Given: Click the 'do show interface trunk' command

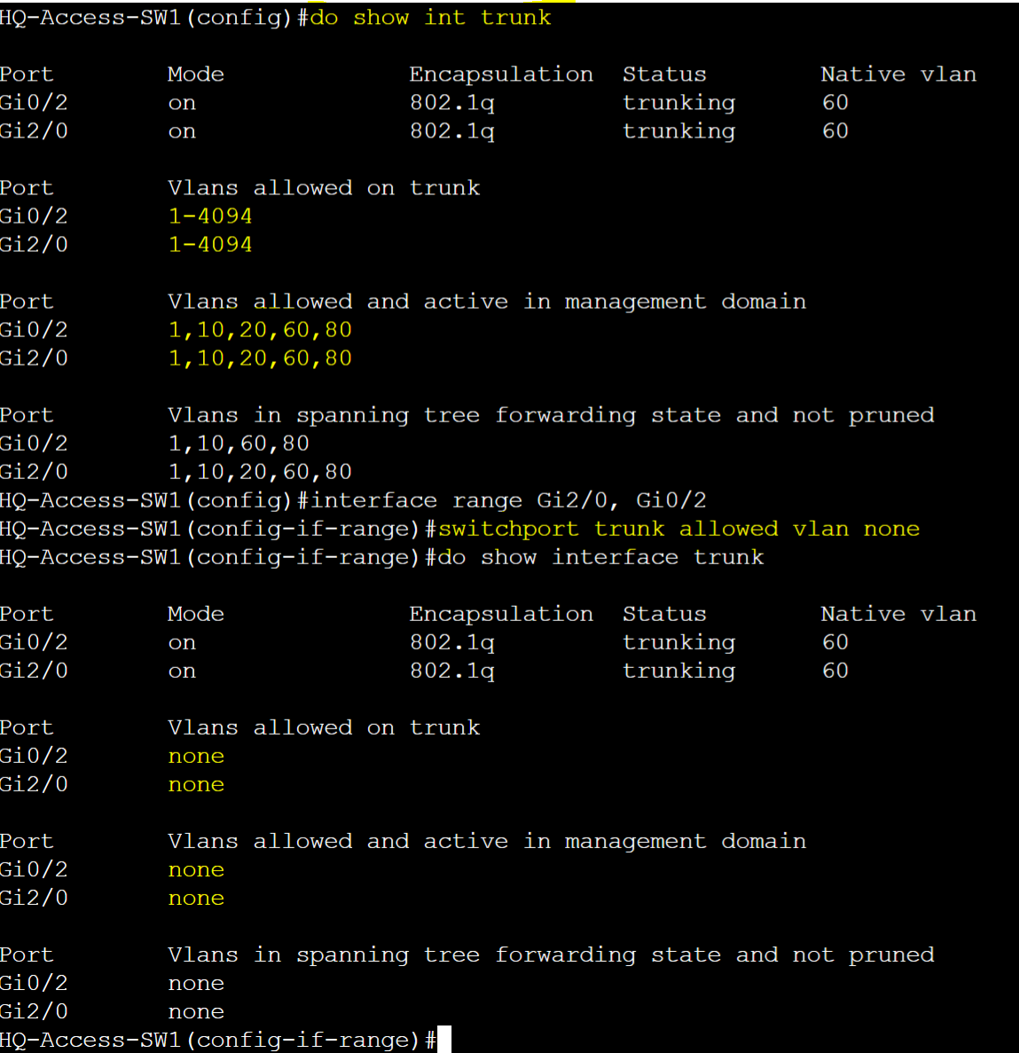Looking at the screenshot, I should click(600, 557).
